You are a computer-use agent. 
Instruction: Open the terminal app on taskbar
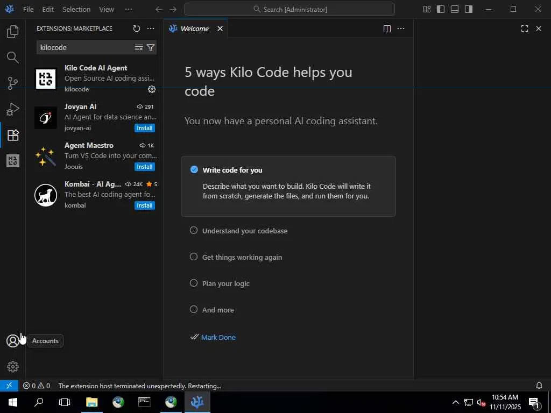click(144, 402)
